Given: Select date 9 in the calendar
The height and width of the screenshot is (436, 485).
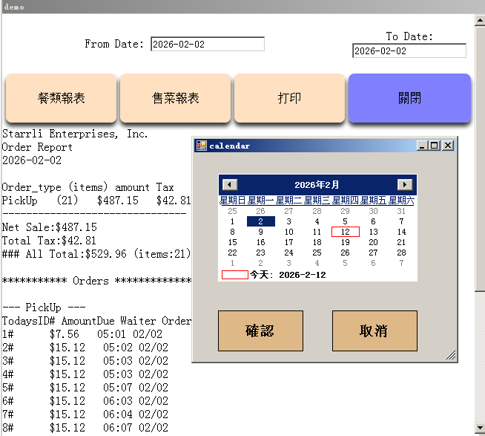Looking at the screenshot, I should (260, 232).
